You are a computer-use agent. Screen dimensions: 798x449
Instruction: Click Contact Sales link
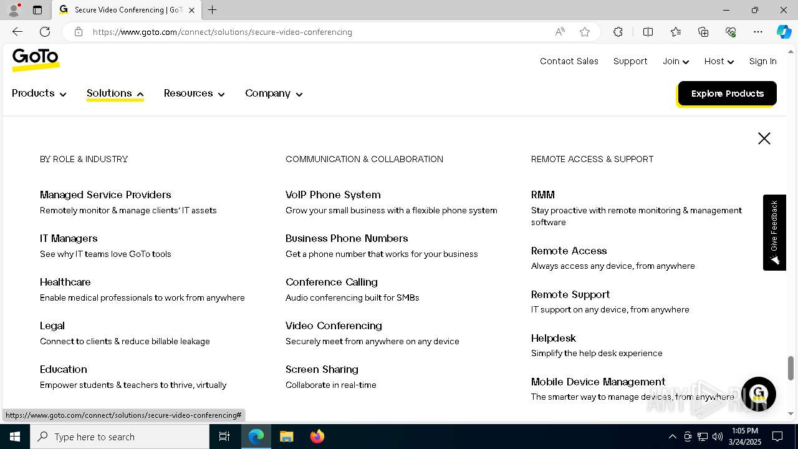coord(569,61)
